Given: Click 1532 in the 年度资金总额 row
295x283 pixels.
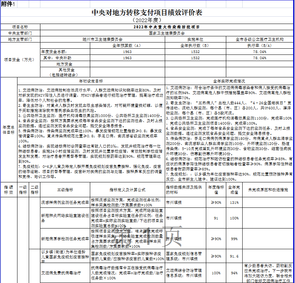Looking at the screenshot, I should [195, 52].
